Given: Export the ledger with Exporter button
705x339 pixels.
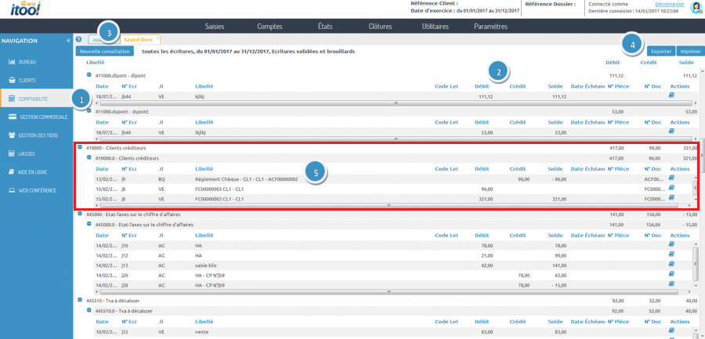Looking at the screenshot, I should [x=660, y=50].
